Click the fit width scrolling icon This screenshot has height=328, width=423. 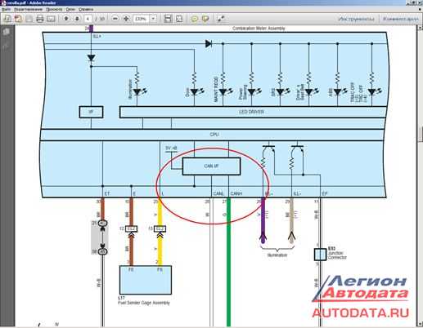[168, 19]
